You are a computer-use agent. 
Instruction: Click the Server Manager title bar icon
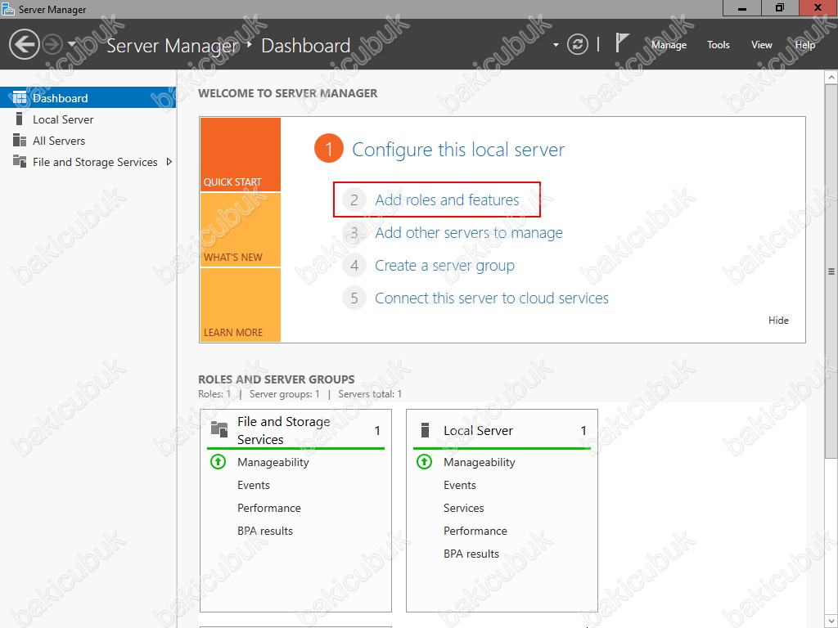coord(8,9)
